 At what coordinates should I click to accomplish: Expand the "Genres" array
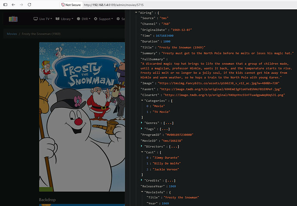tap(142, 123)
